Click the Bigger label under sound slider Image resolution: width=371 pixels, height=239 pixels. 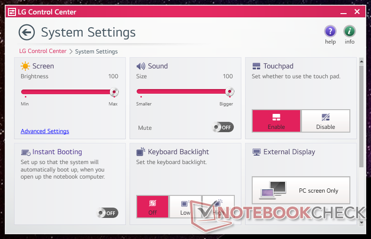(x=226, y=104)
